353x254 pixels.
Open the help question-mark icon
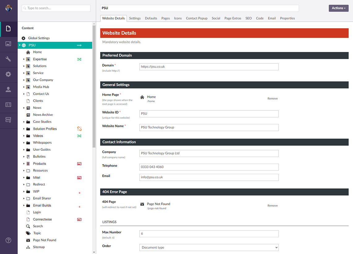click(x=8, y=240)
